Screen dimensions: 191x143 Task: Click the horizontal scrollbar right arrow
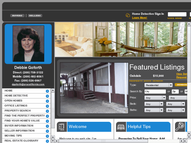(x=185, y=141)
